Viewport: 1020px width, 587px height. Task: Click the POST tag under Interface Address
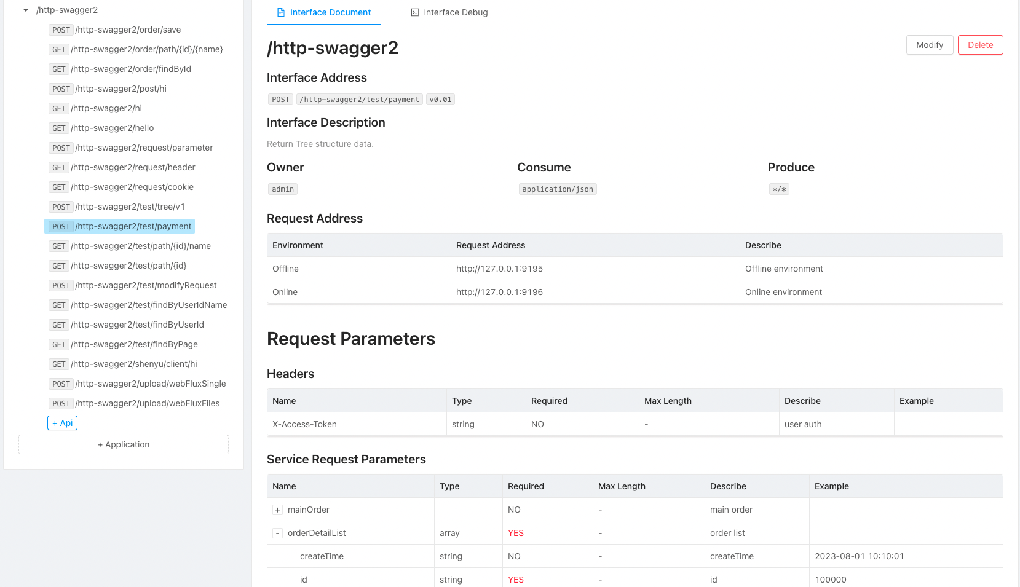coord(280,99)
